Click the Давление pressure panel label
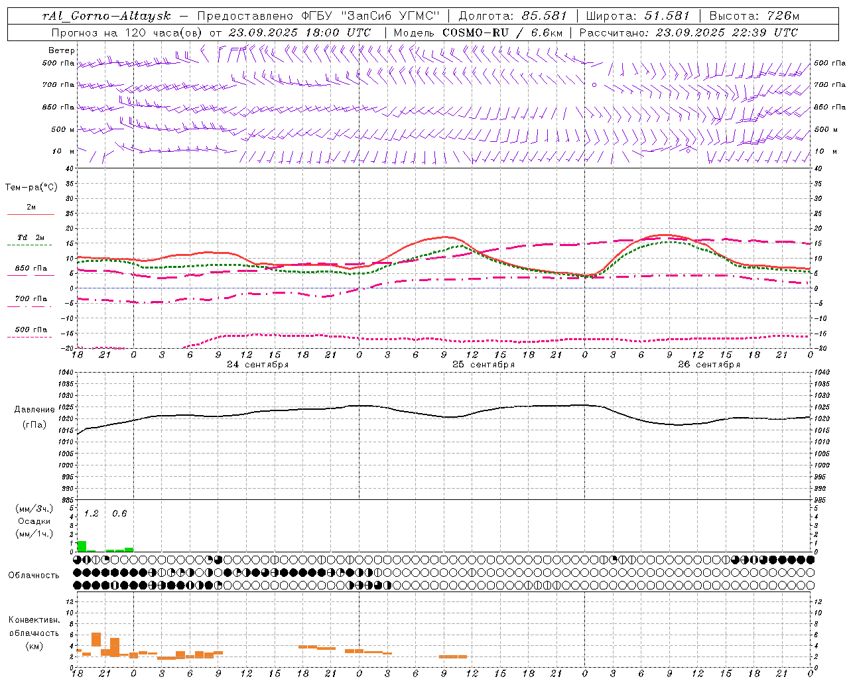This screenshot has width=849, height=679. (x=34, y=410)
